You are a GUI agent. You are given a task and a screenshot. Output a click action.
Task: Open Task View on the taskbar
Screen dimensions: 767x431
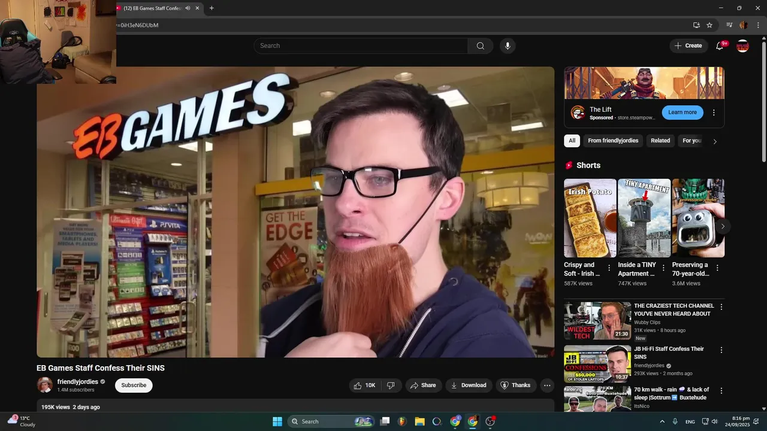tap(385, 421)
